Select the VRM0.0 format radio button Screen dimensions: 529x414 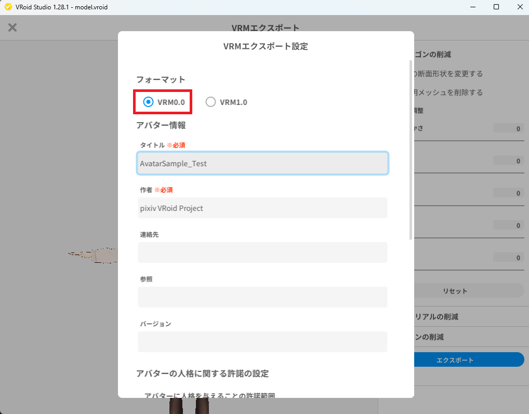[148, 102]
